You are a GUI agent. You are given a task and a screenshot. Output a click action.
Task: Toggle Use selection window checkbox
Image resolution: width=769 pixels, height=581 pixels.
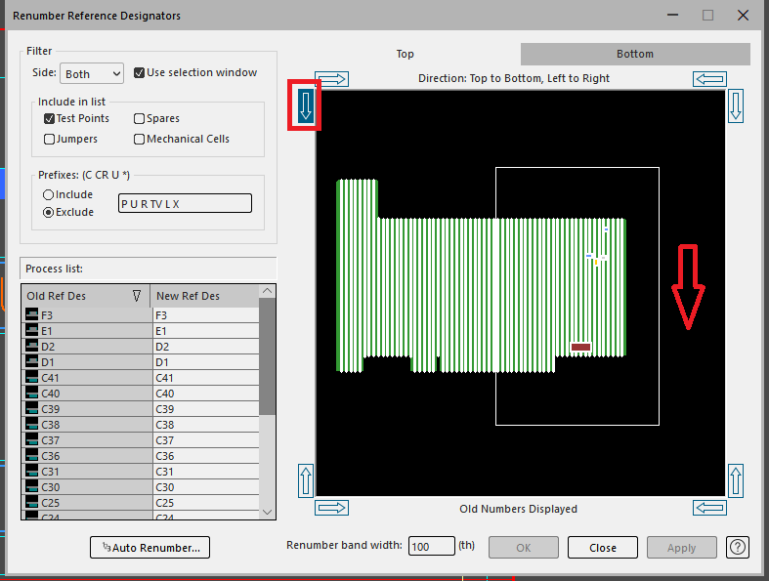tap(139, 72)
